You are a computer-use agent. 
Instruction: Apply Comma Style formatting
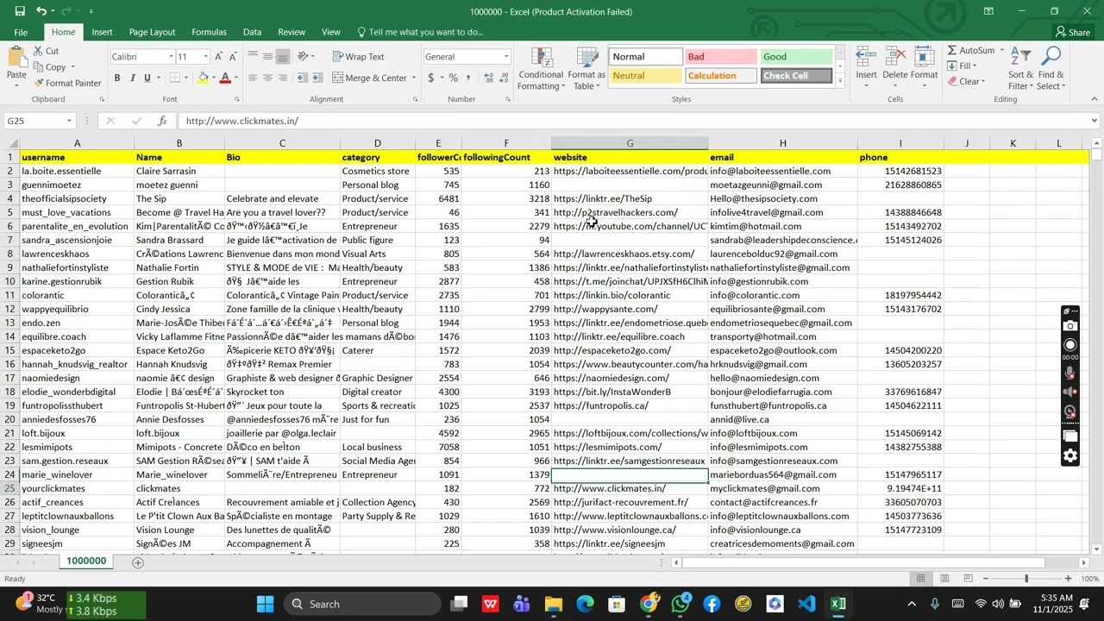click(x=469, y=78)
